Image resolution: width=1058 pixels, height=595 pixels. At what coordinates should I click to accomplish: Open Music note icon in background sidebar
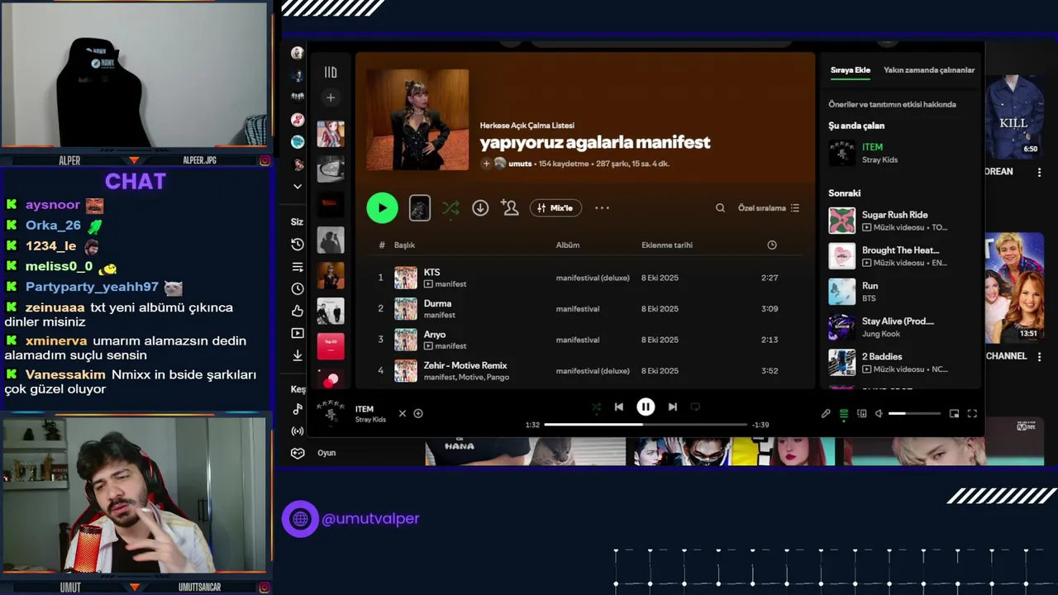point(298,409)
